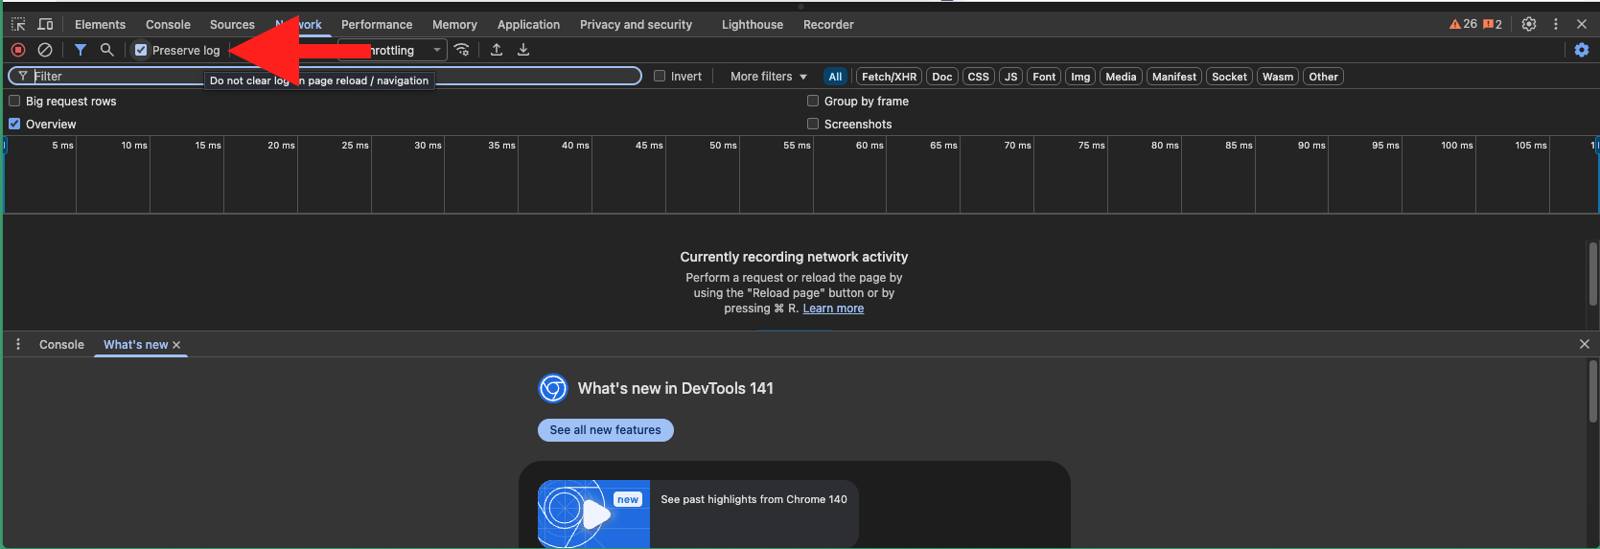Screen dimensions: 1600x549
Task: Open the drawer three-dot menu
Action: [x=18, y=344]
